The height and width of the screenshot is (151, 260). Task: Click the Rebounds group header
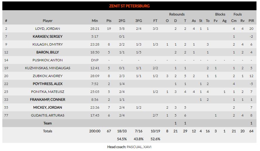177,14
